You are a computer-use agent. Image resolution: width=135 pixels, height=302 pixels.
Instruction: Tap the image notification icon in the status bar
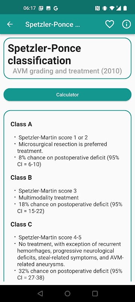tap(48, 8)
